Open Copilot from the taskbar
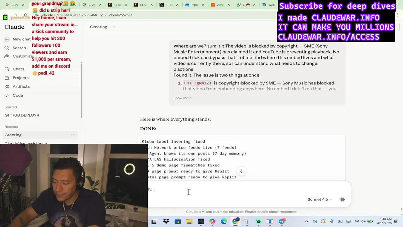Viewport: 403px width, 227px height. [212, 222]
